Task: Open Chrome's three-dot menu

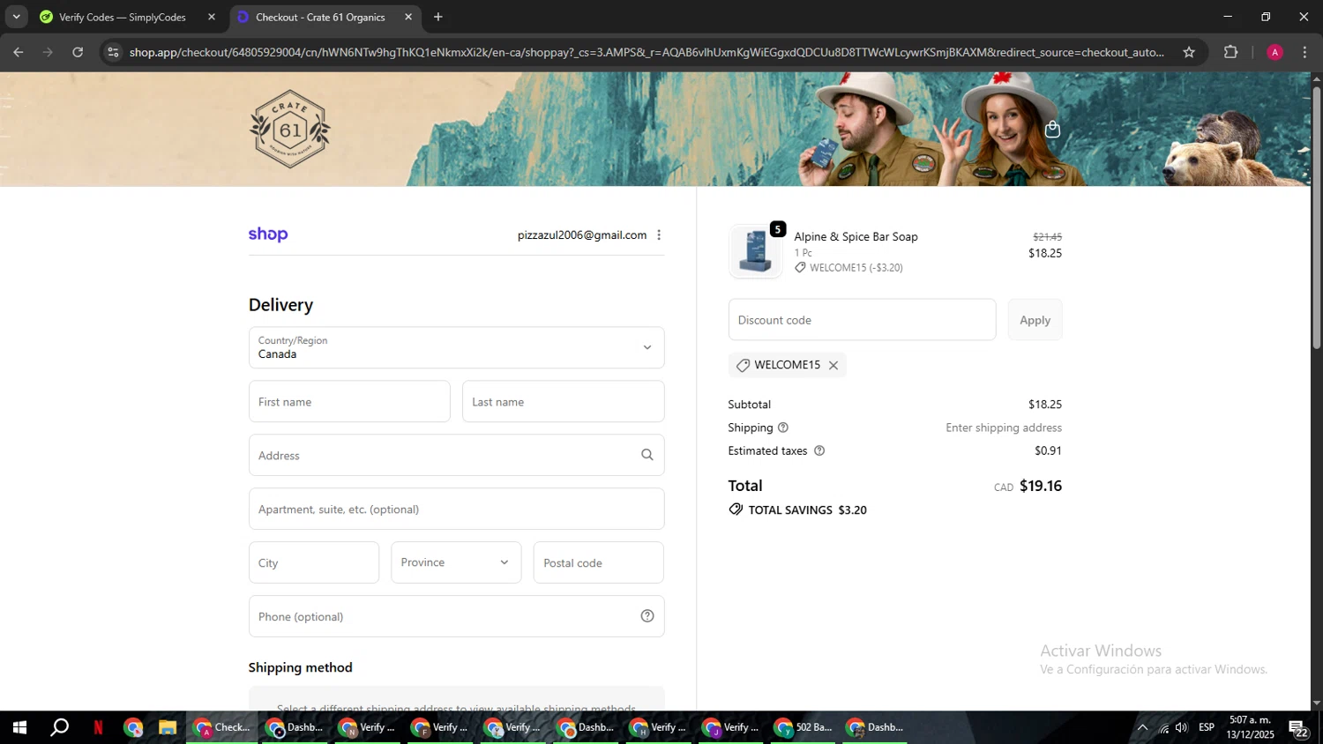Action: (x=1305, y=52)
